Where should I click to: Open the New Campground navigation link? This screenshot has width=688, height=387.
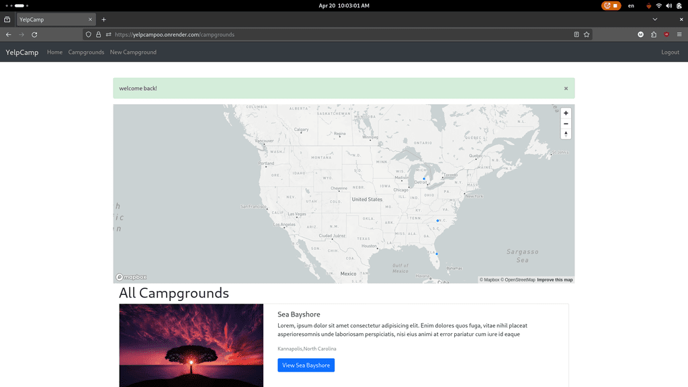coord(133,52)
